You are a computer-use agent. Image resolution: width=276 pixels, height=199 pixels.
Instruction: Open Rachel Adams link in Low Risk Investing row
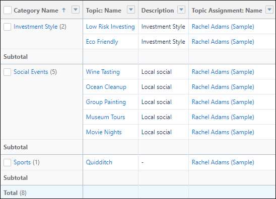point(223,27)
